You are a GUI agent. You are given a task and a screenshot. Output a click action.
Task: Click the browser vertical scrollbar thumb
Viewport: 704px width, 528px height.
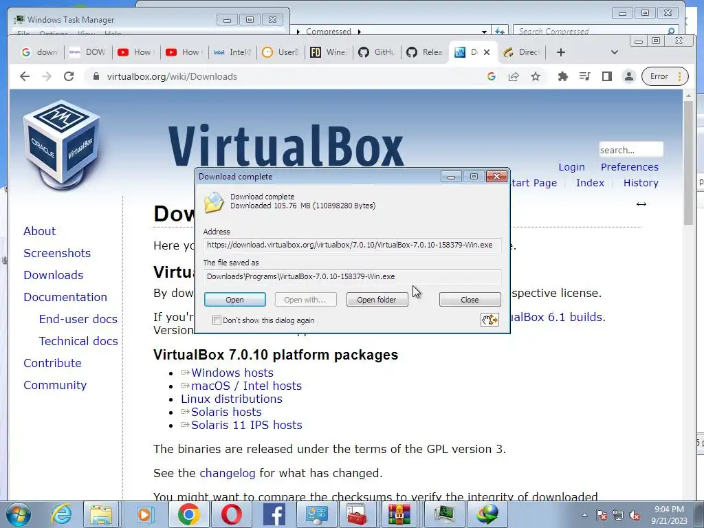pos(688,162)
